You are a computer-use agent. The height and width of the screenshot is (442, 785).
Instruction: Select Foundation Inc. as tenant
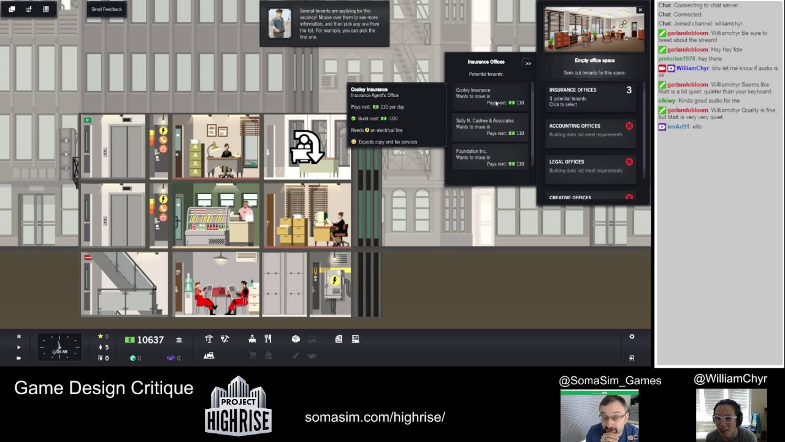489,158
